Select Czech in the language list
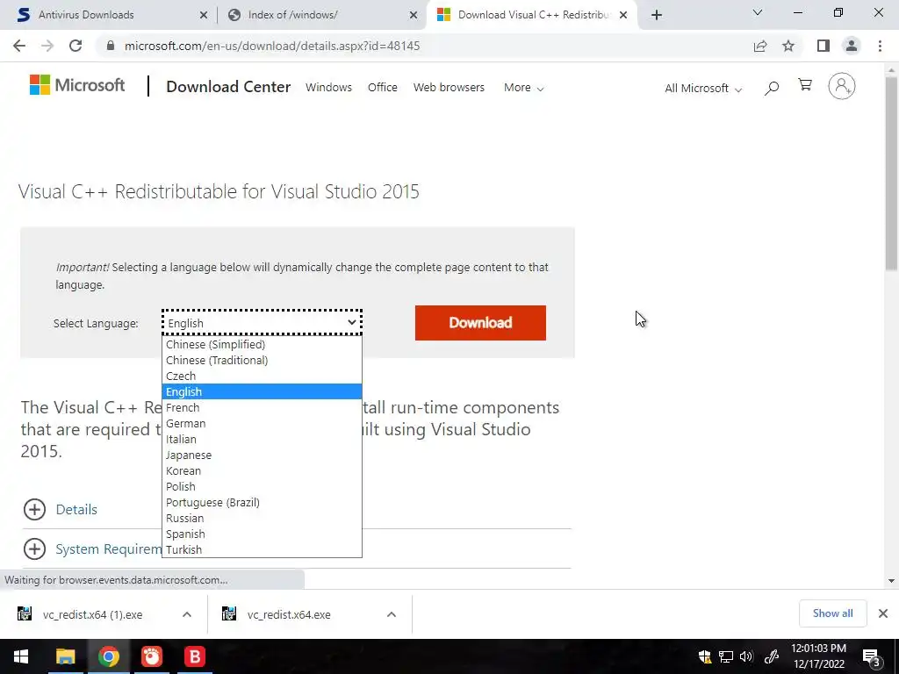The image size is (899, 674). tap(262, 376)
